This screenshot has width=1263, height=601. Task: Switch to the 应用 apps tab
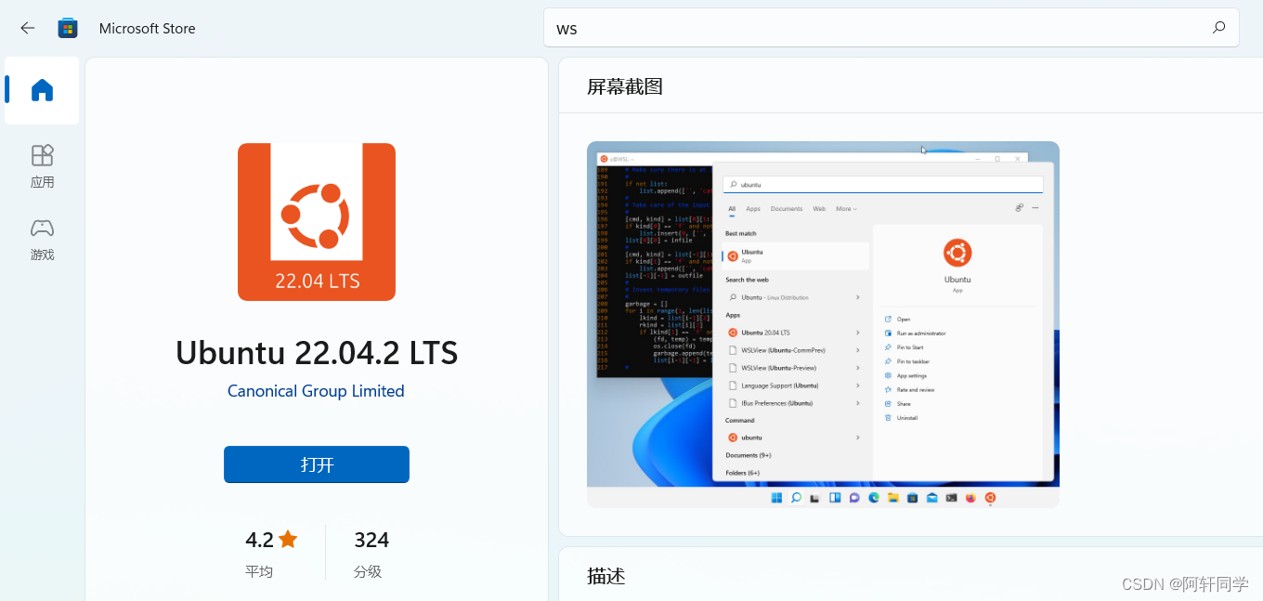point(41,165)
